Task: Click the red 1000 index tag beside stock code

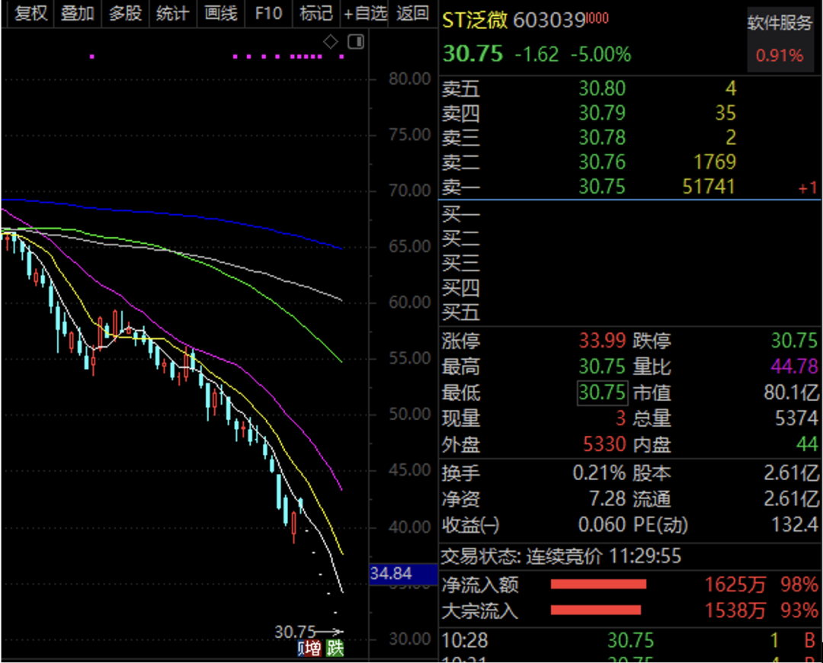Action: point(598,19)
